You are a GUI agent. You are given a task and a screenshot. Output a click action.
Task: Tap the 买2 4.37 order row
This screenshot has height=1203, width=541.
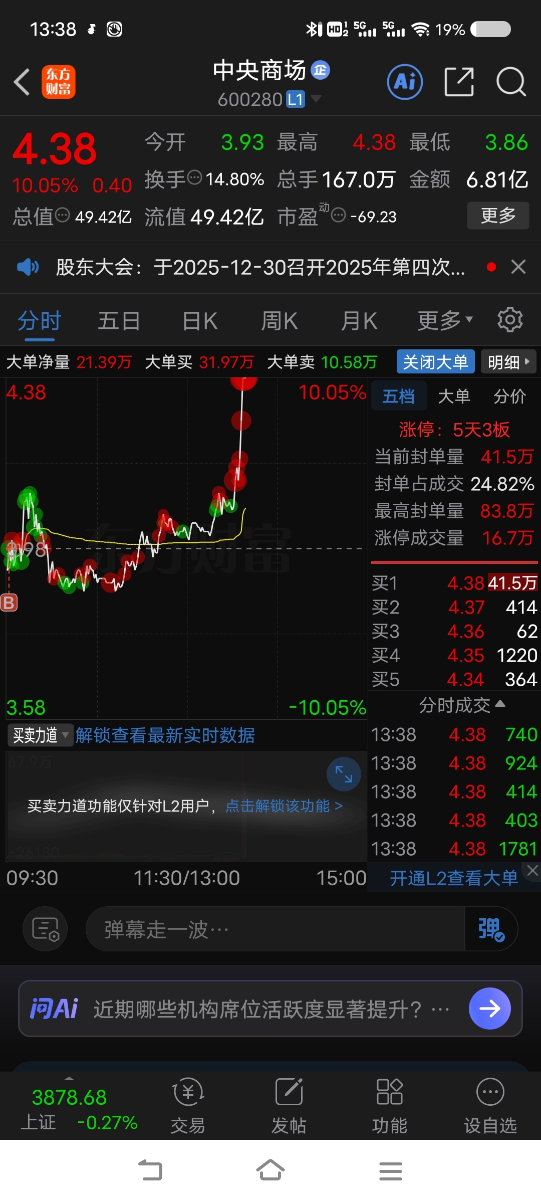pos(454,607)
